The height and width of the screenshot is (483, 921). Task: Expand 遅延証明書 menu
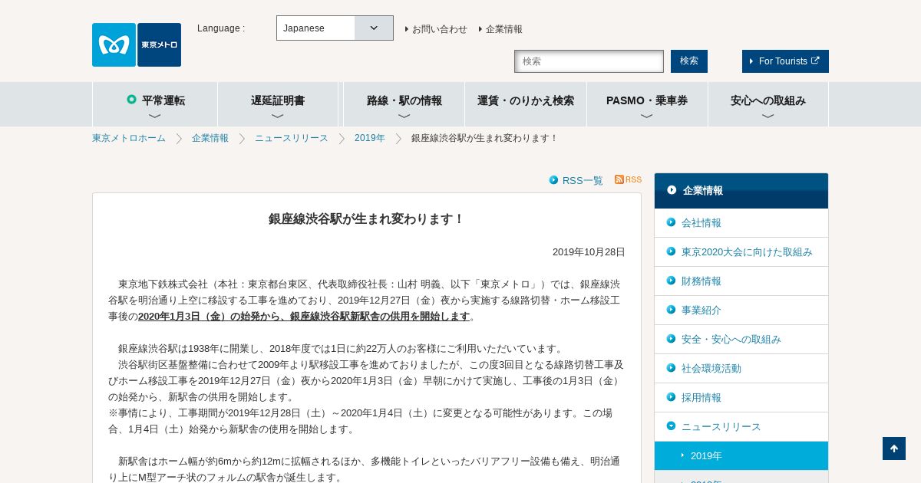point(278,104)
